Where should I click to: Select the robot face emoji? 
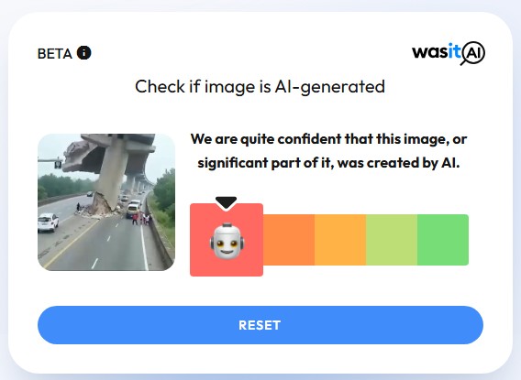(x=227, y=241)
